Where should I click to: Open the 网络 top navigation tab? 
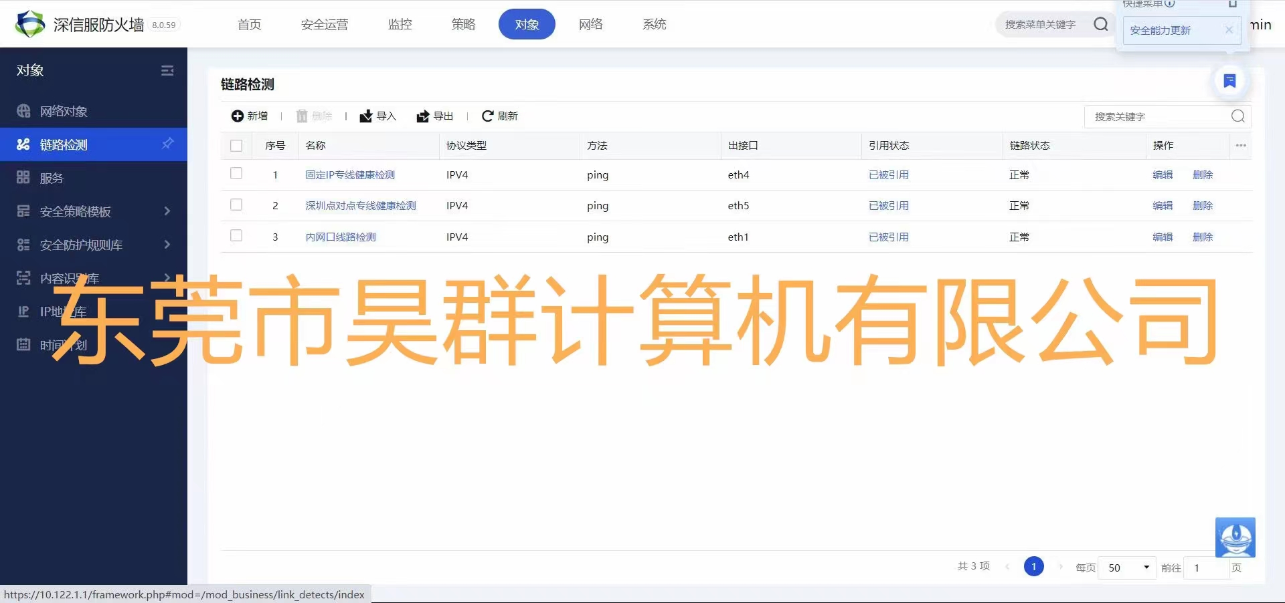pos(590,25)
